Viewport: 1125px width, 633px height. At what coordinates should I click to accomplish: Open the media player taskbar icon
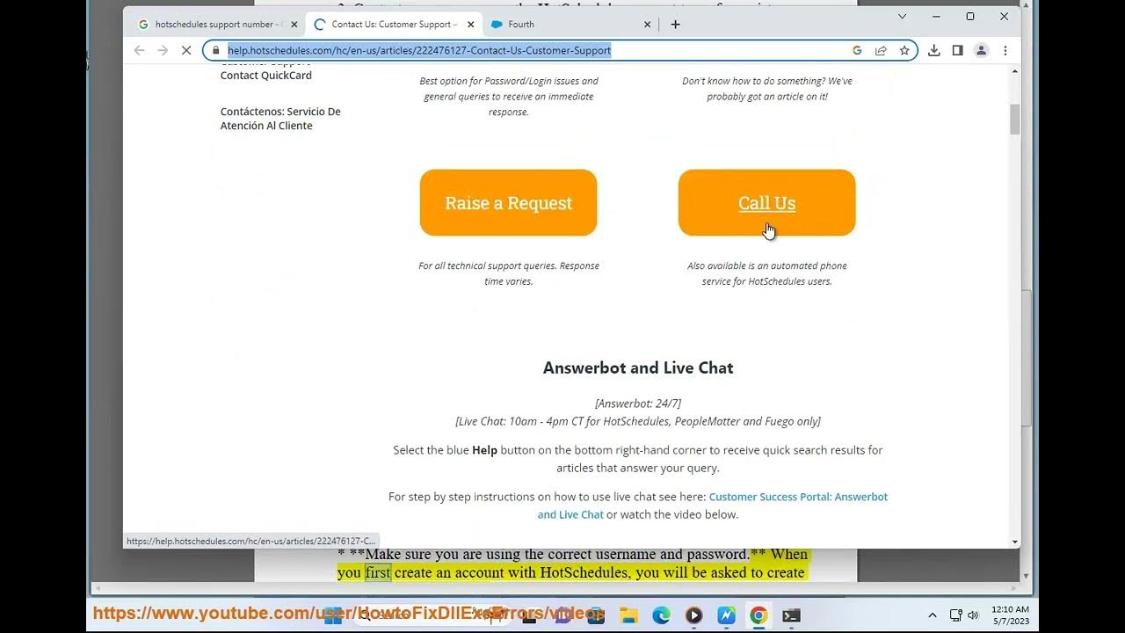pyautogui.click(x=693, y=615)
